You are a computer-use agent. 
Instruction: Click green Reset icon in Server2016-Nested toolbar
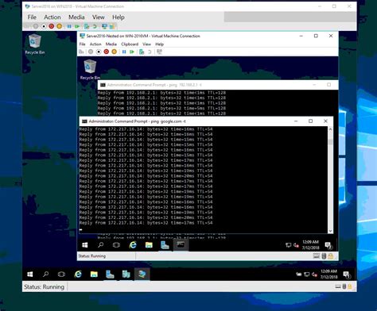pos(132,52)
